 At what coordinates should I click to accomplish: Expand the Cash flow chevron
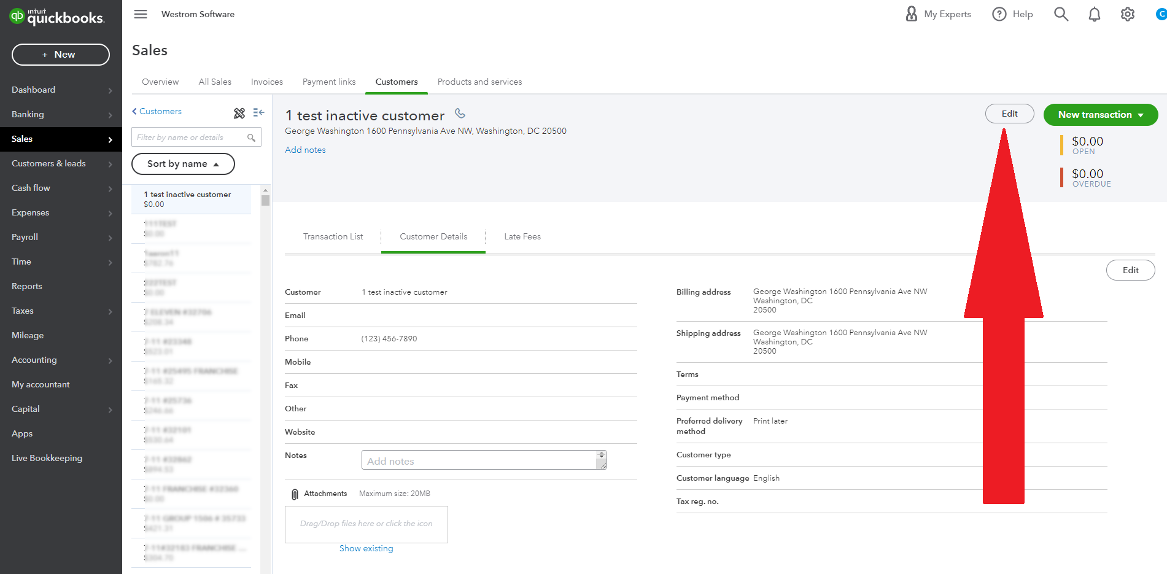coord(110,188)
